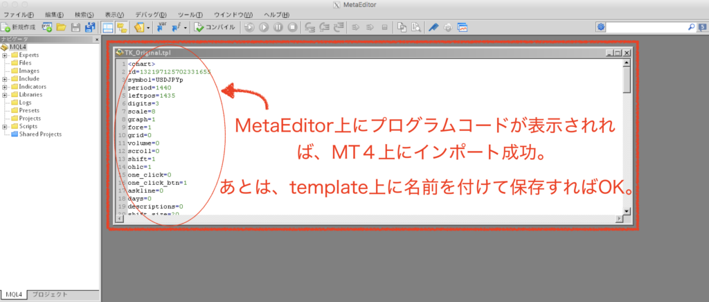Viewport: 709px width, 302px height.
Task: Click the vertical scrollbar thumb in TK_Original.tpl
Action: click(x=626, y=80)
